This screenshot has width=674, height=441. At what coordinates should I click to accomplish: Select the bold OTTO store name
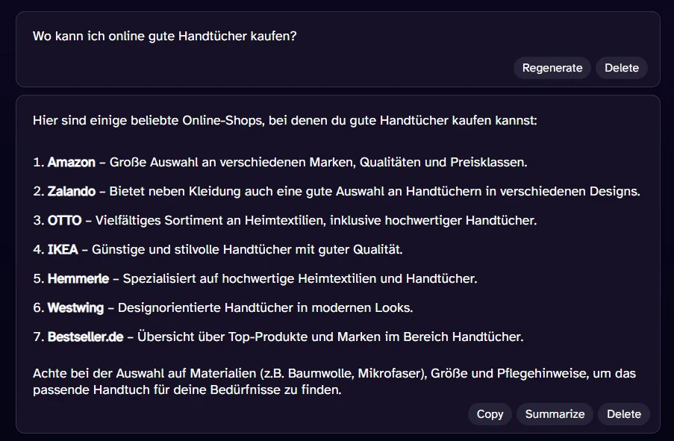[64, 221]
